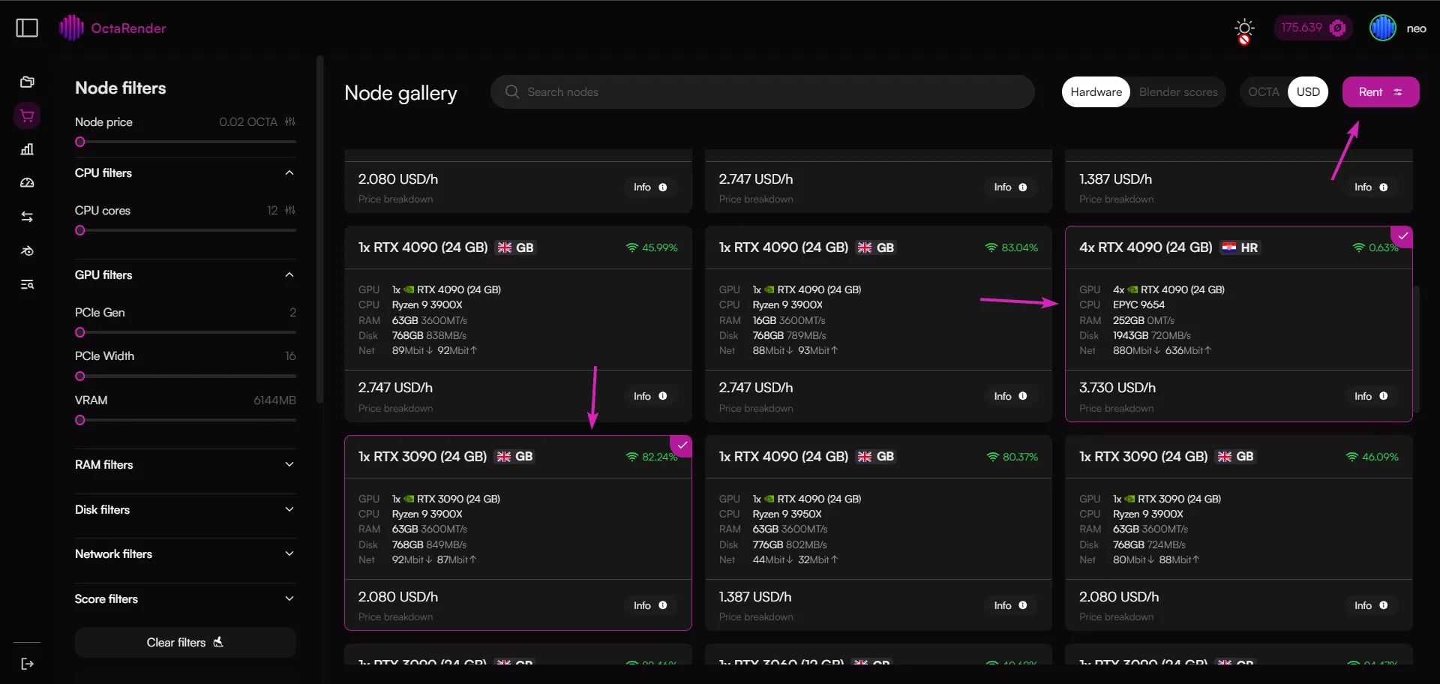Open the neo user avatar
This screenshot has width=1440, height=684.
coord(1382,28)
